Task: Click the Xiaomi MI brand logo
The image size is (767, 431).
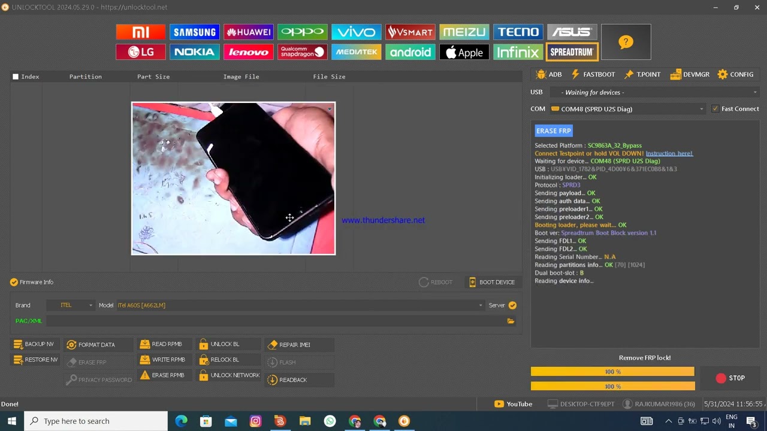Action: coord(141,32)
